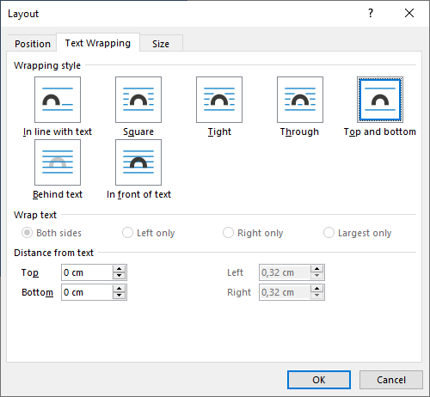Screen dimensions: 430x397
Task: Click the "Behind text" caption
Action: (58, 194)
